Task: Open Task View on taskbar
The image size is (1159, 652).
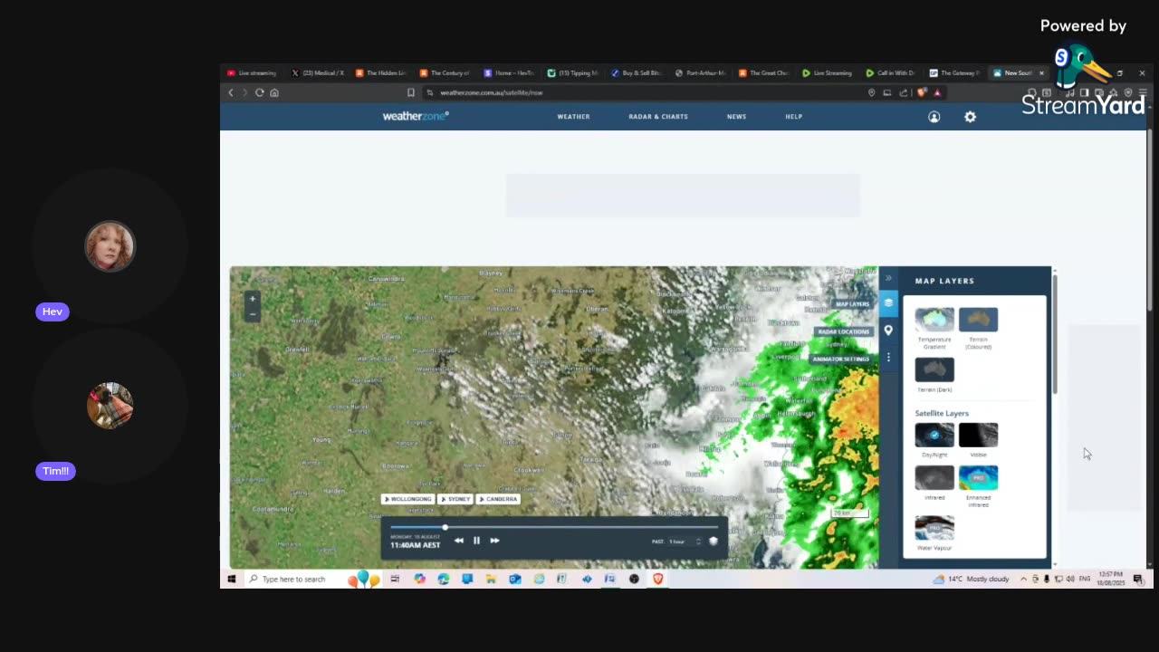Action: 395,579
